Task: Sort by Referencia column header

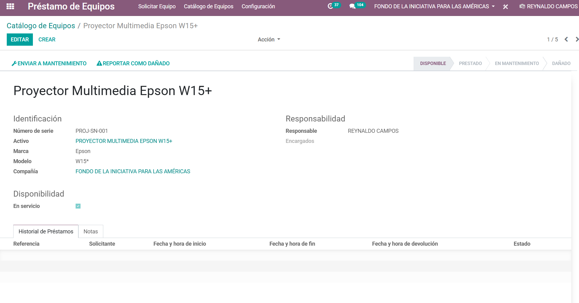Action: point(26,244)
